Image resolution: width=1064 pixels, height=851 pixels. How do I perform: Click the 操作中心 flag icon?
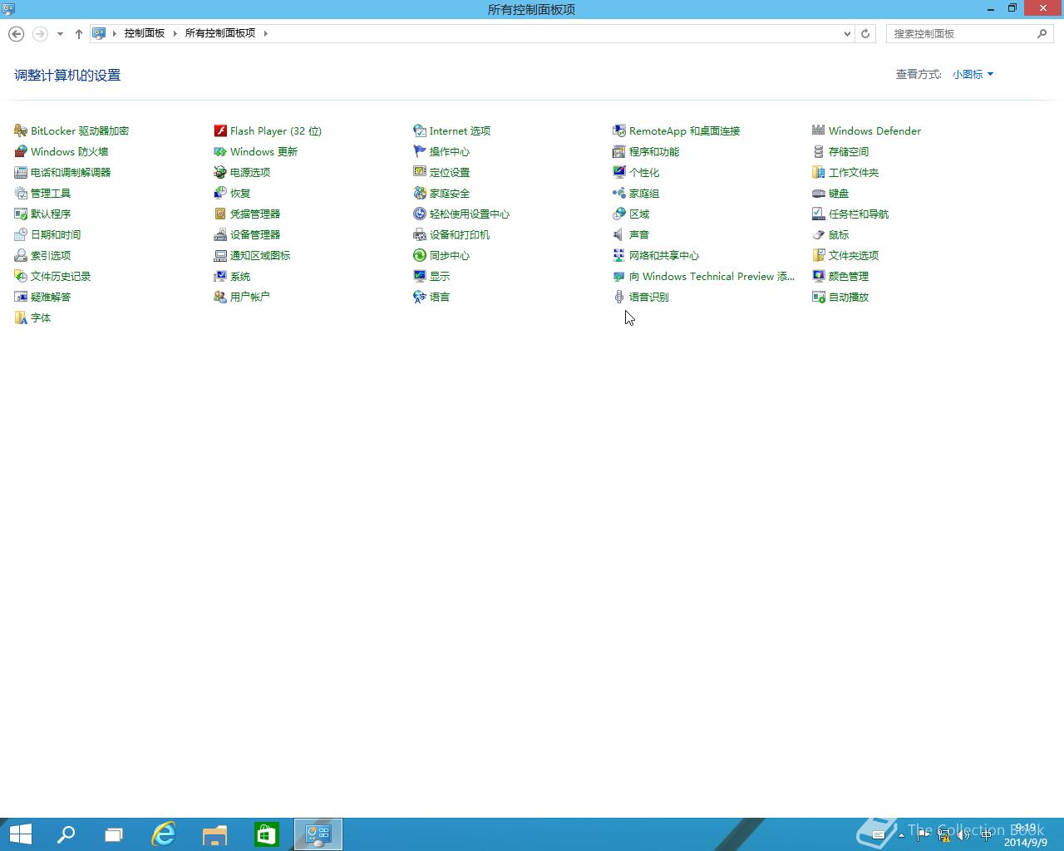point(420,151)
